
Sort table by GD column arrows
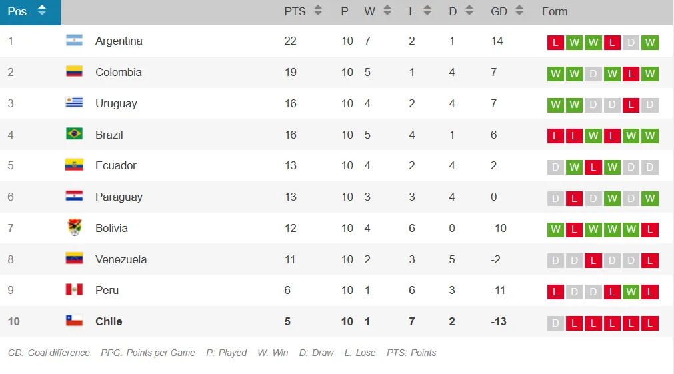519,11
